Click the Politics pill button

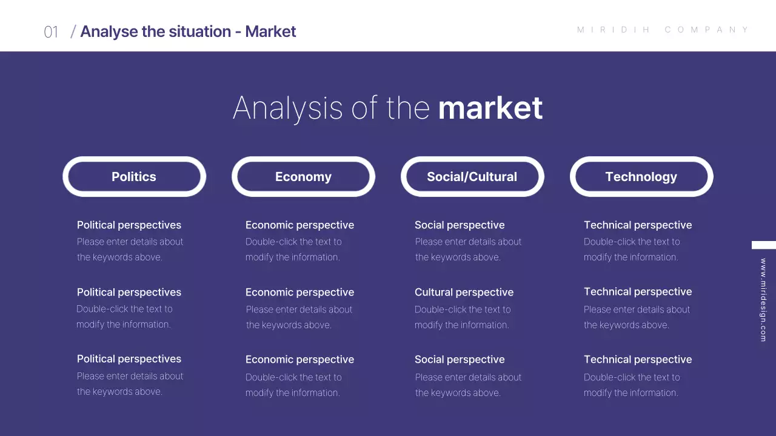click(x=134, y=177)
